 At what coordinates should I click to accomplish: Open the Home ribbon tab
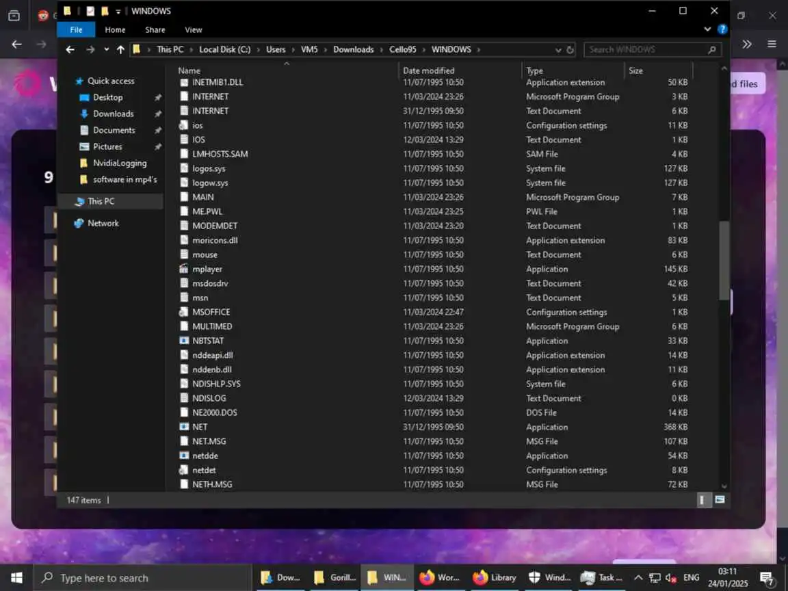[x=115, y=29]
